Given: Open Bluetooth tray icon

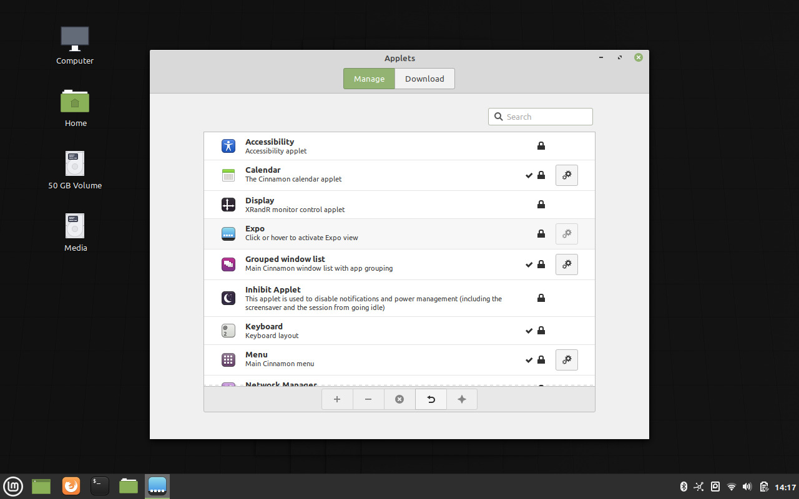Looking at the screenshot, I should pyautogui.click(x=683, y=487).
